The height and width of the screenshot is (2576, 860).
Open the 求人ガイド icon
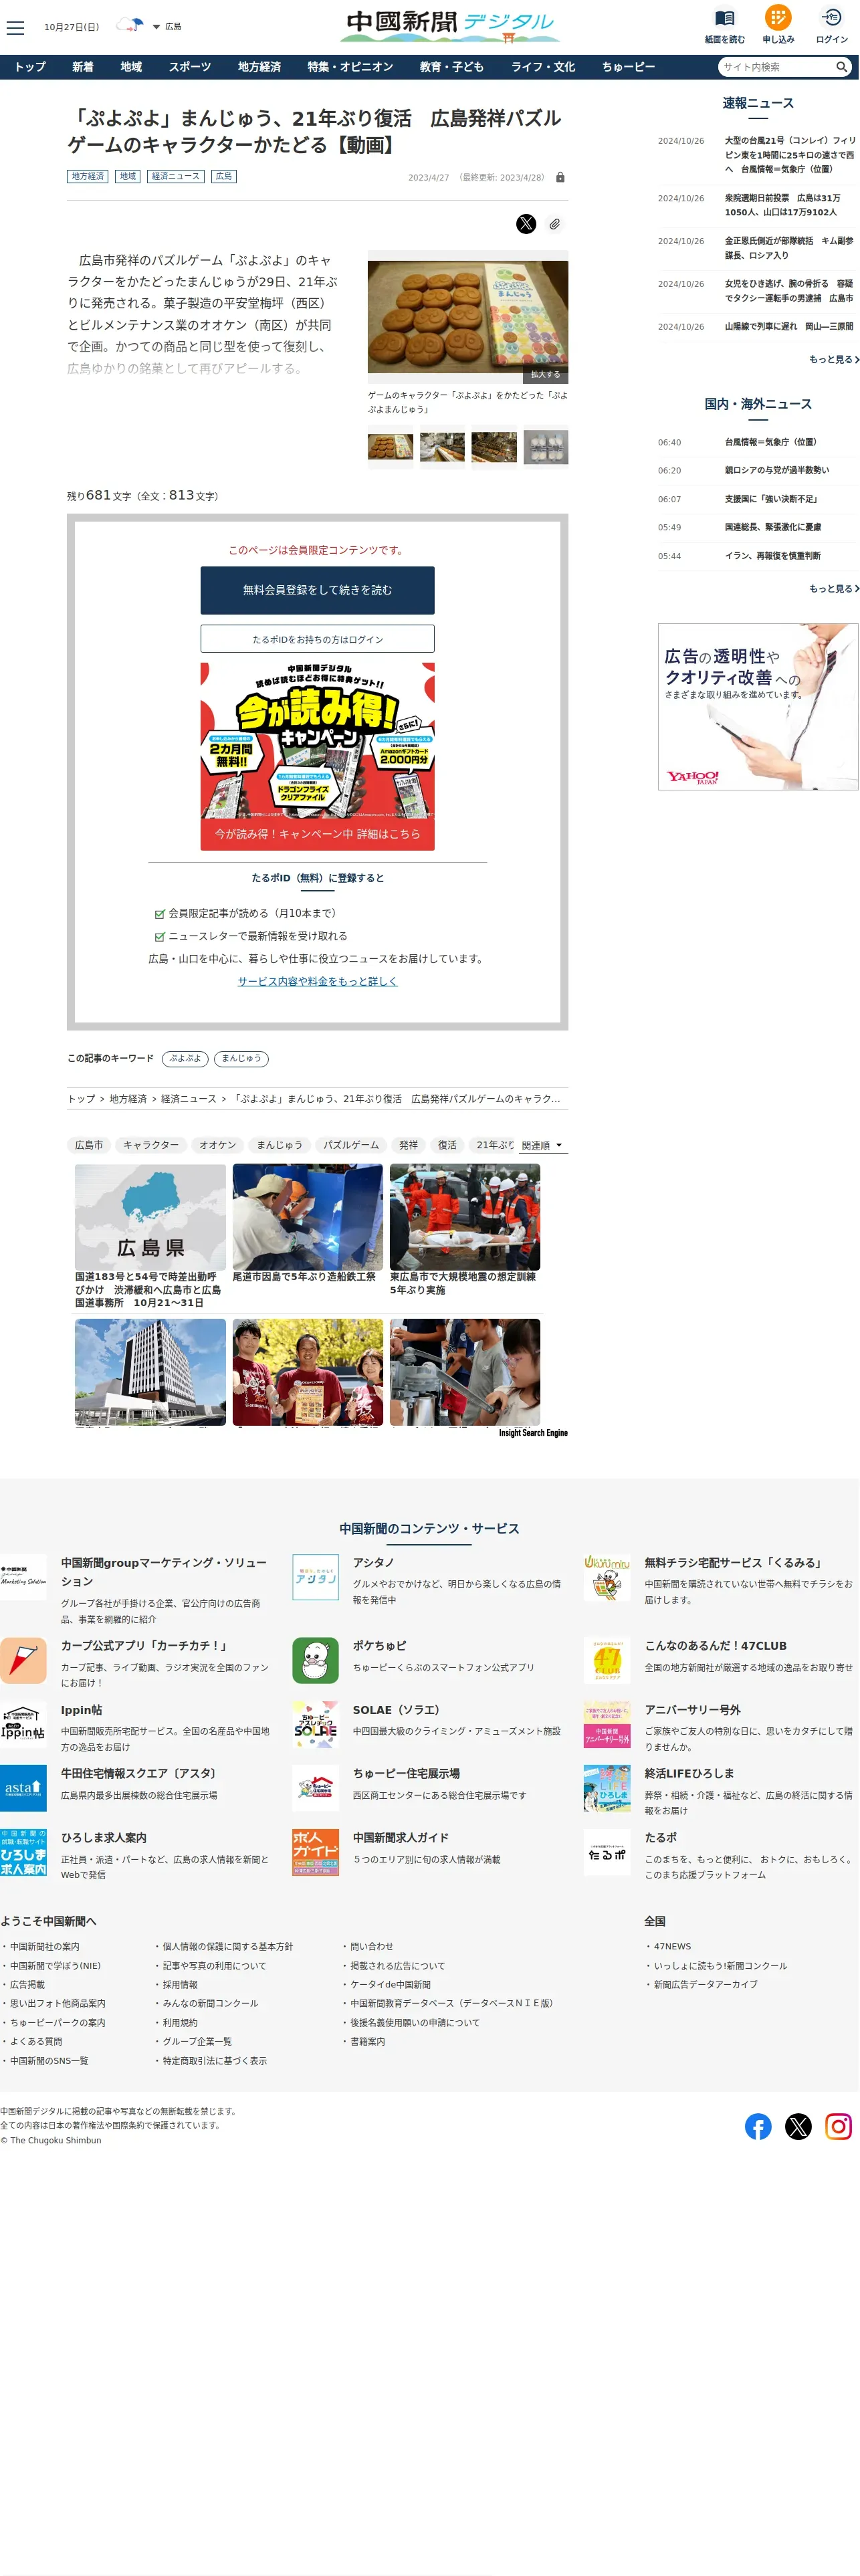[x=315, y=1852]
